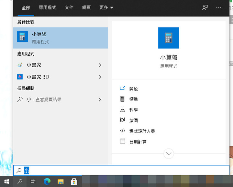The image size is (233, 187).
Task: Click the large 小算盤 icon in preview pane
Action: 169,38
